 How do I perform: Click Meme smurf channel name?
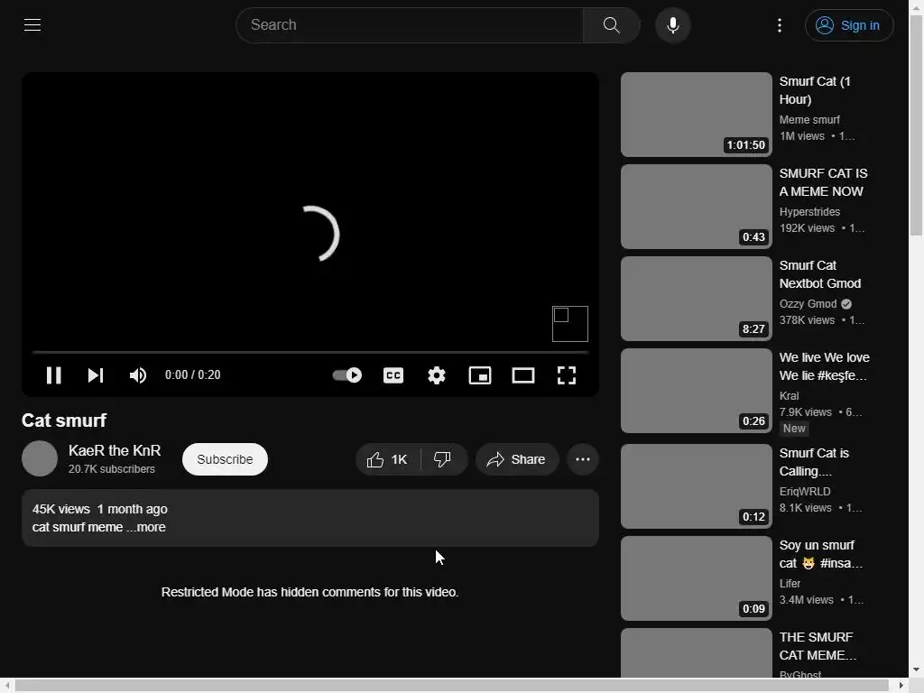point(809,120)
